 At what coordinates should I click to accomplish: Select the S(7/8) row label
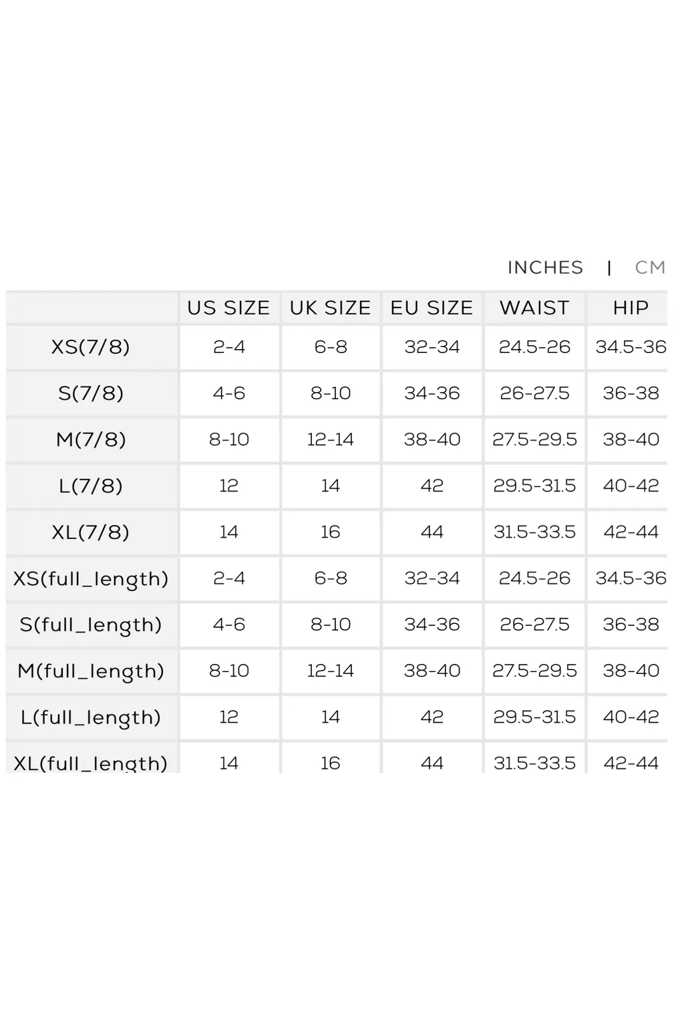tap(92, 393)
